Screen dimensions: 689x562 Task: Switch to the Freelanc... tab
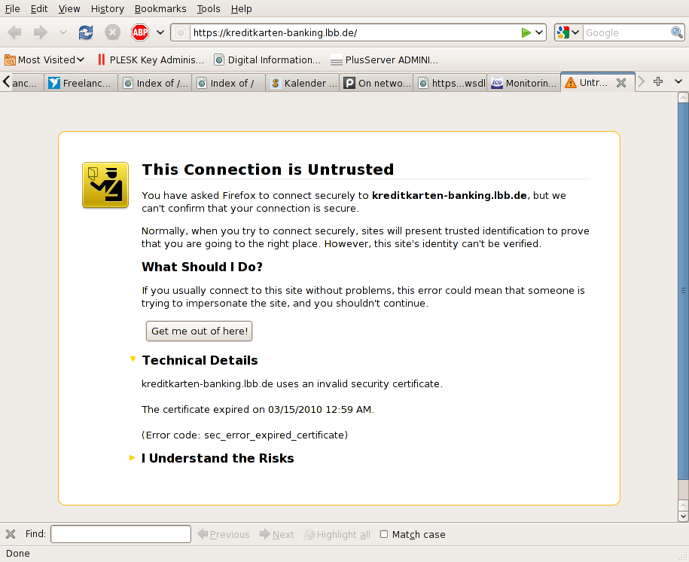[81, 83]
